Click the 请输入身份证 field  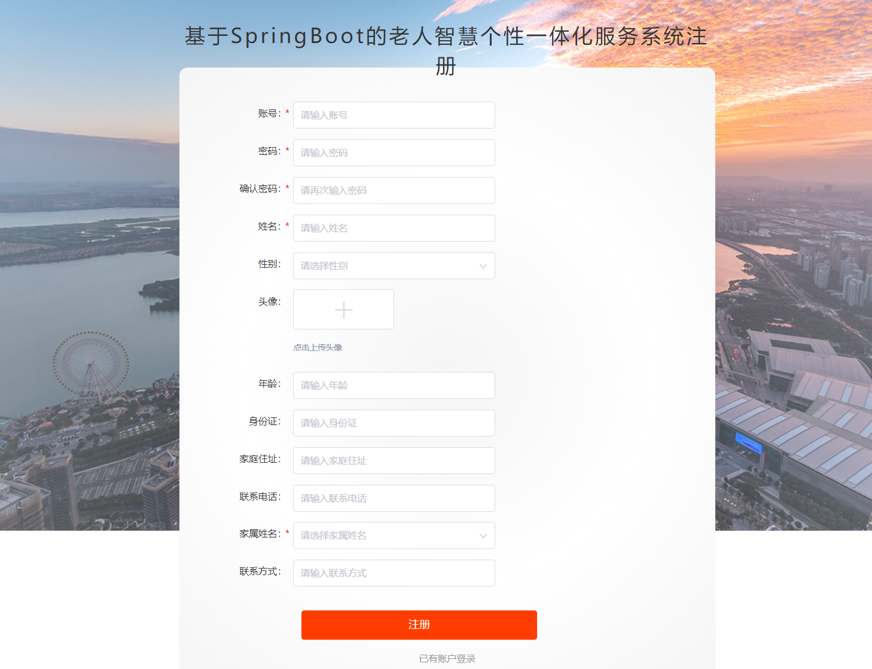394,423
